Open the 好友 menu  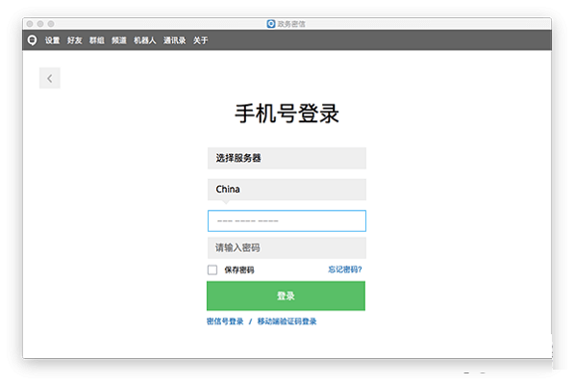pyautogui.click(x=74, y=40)
